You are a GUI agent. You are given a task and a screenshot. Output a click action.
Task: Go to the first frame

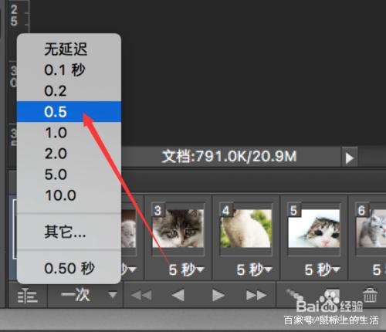pos(141,295)
